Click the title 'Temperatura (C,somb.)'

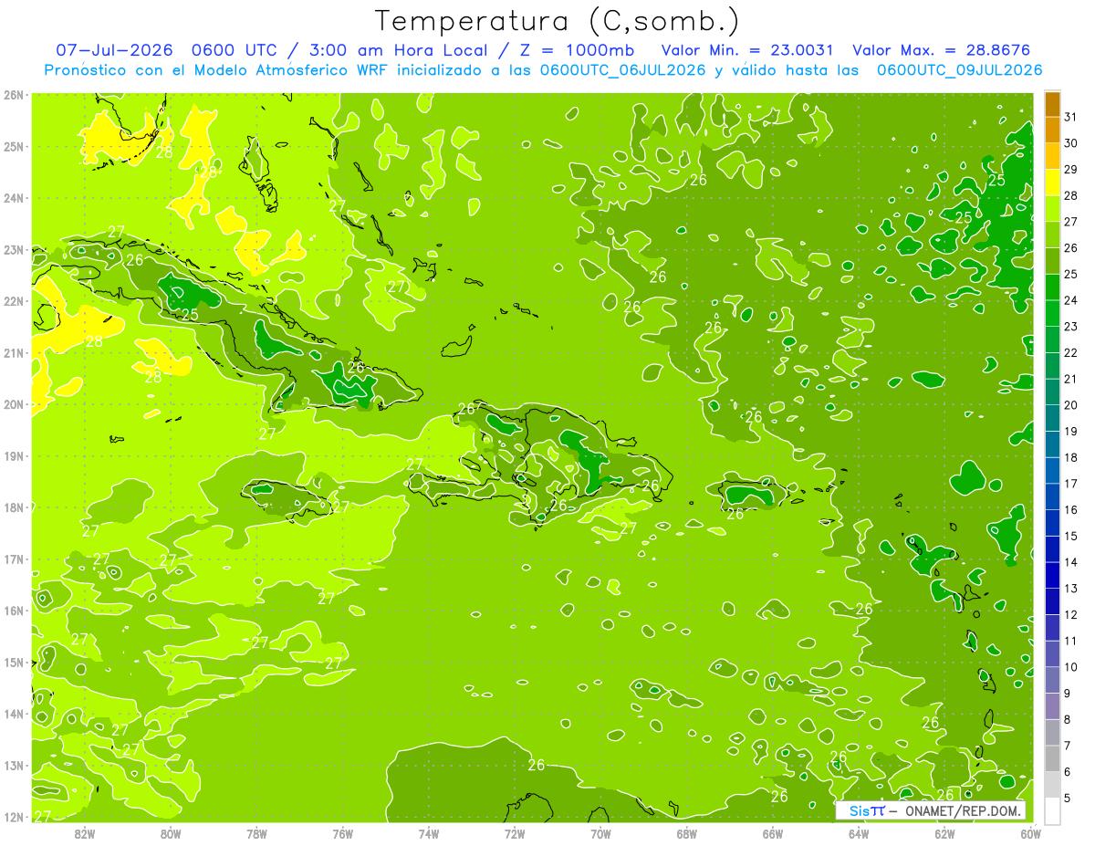558,21
